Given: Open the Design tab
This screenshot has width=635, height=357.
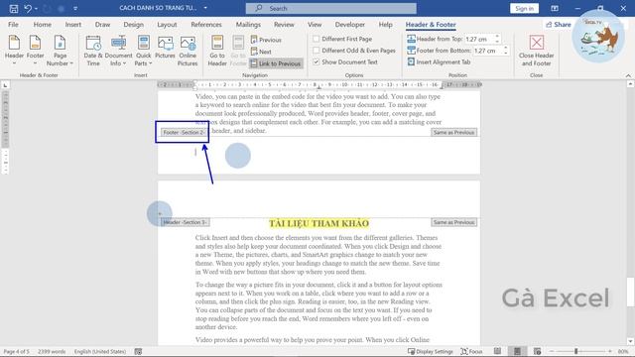Looking at the screenshot, I should click(x=133, y=25).
